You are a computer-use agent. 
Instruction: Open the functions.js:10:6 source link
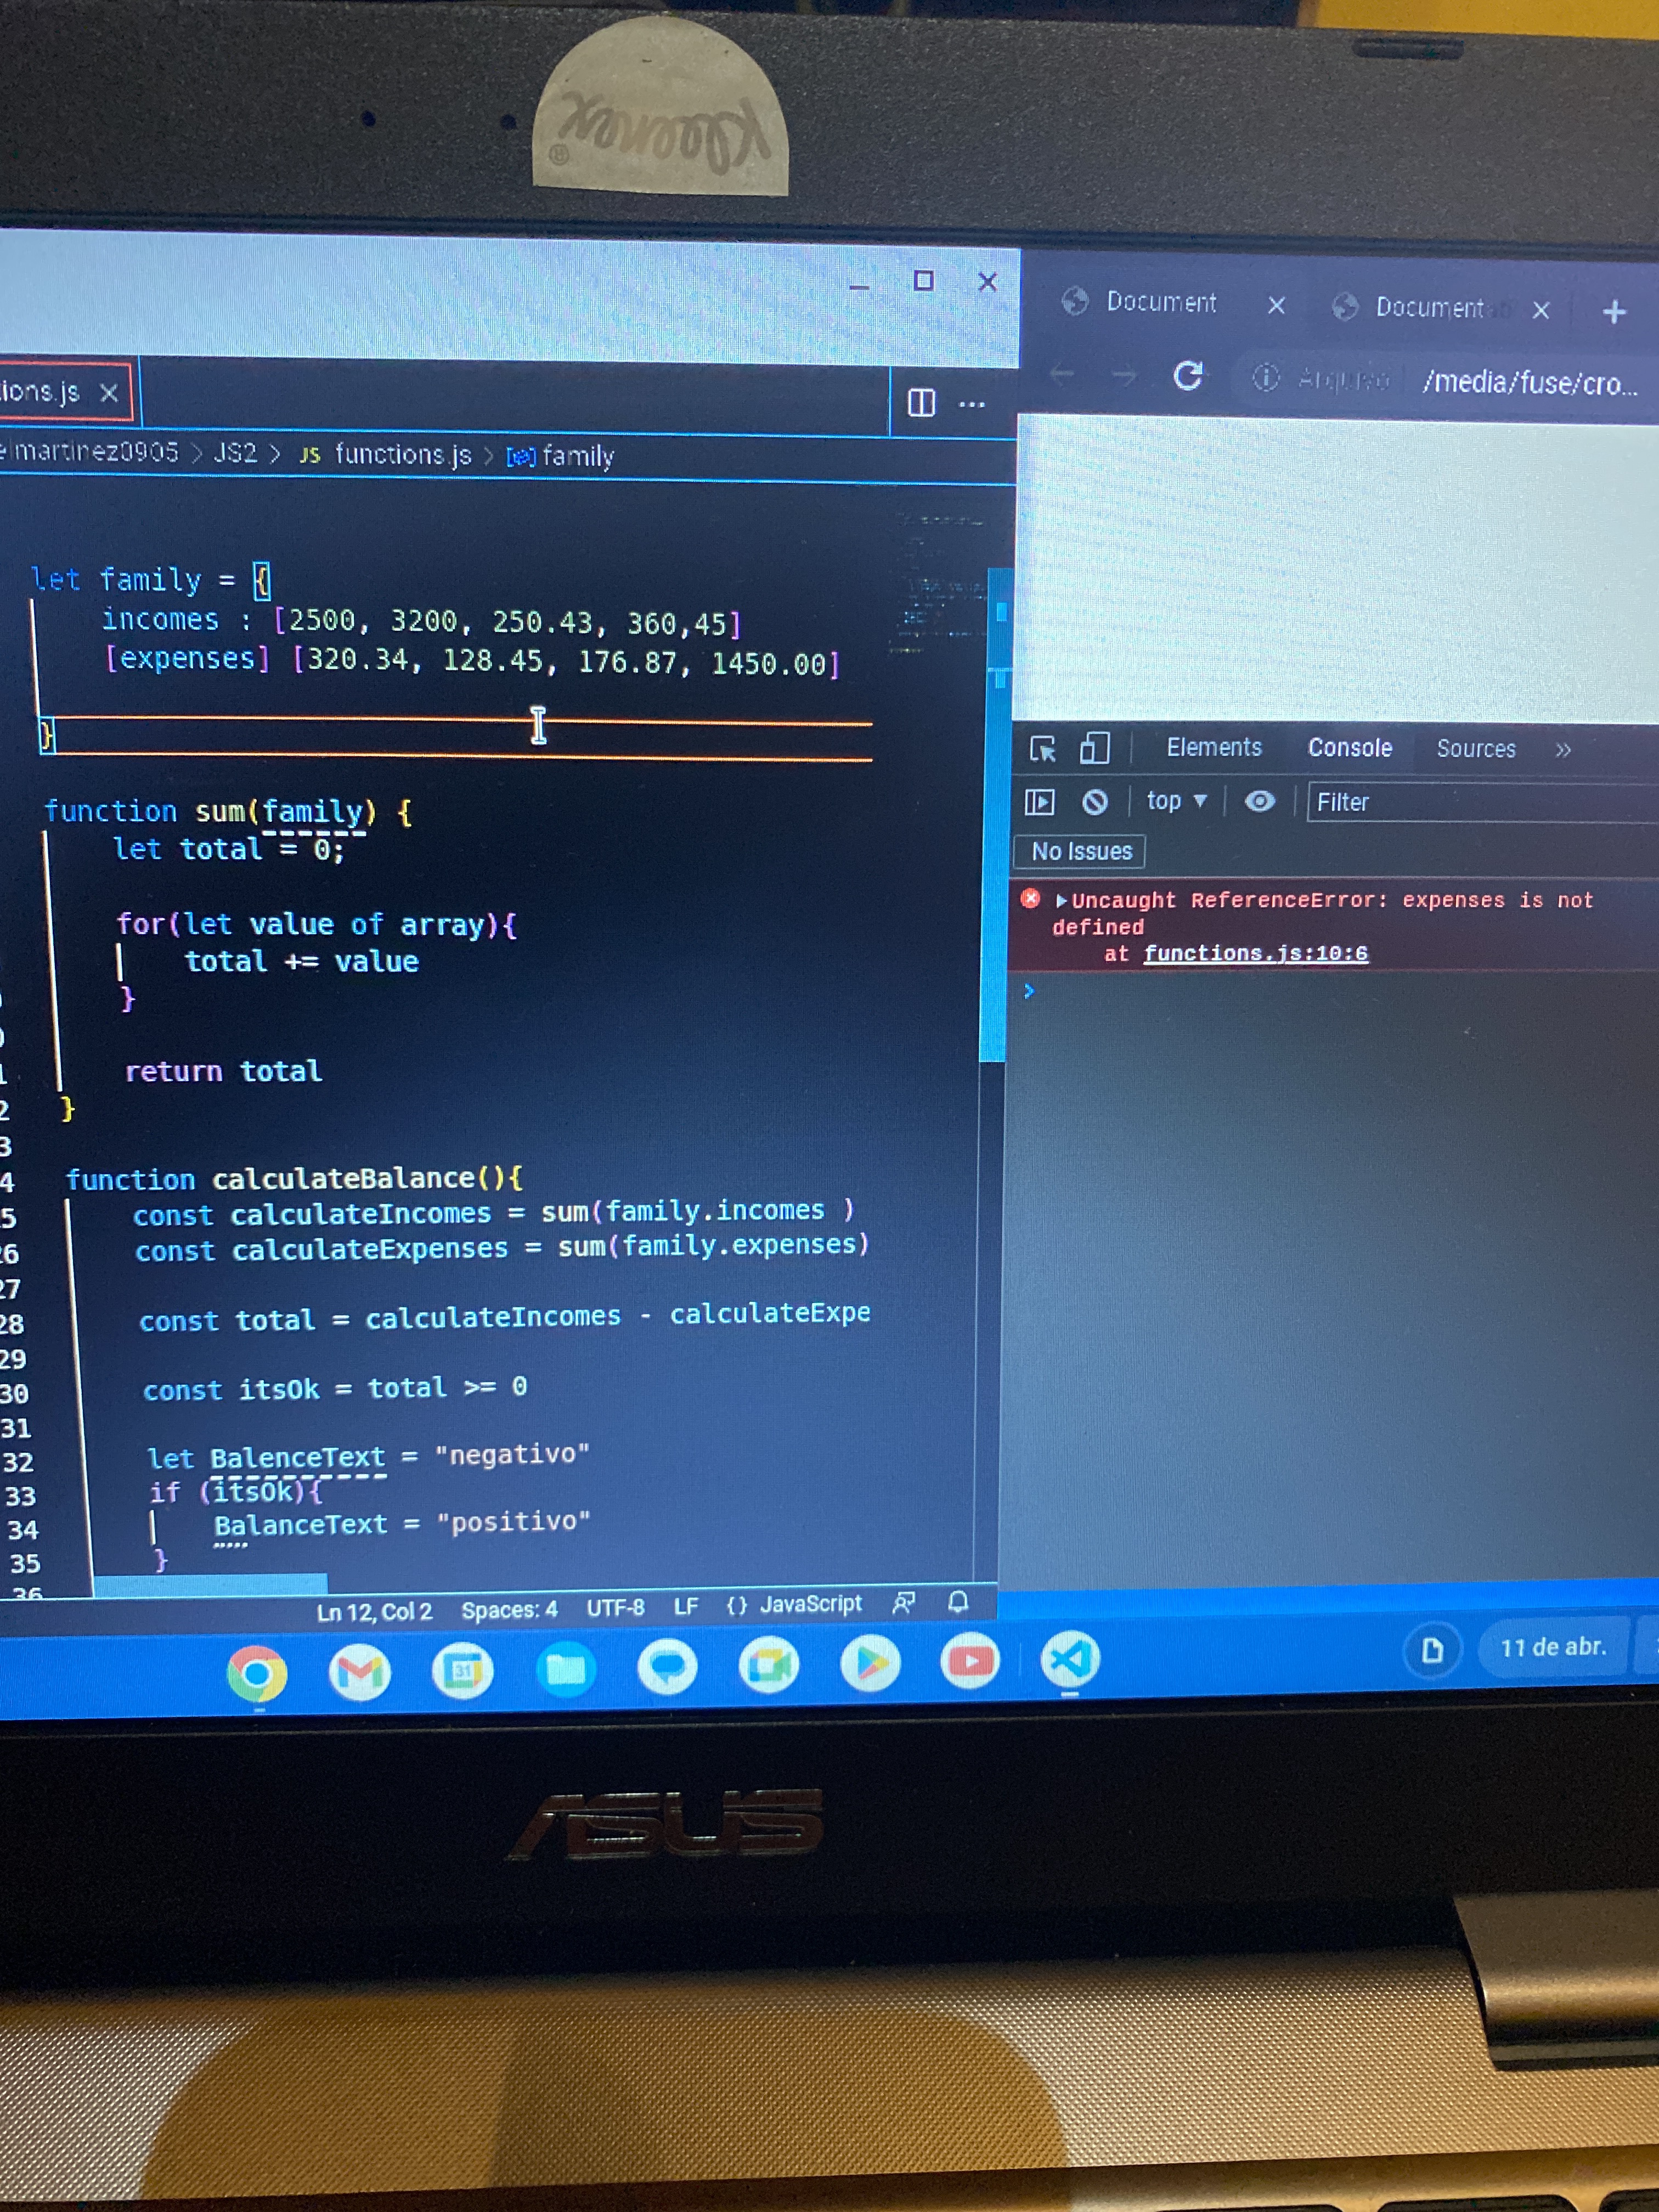[x=1256, y=953]
